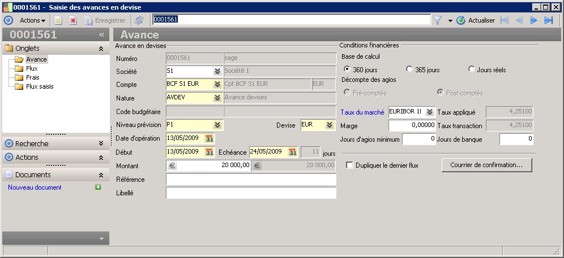
Task: Click the Date d'opération date field
Action: 185,138
